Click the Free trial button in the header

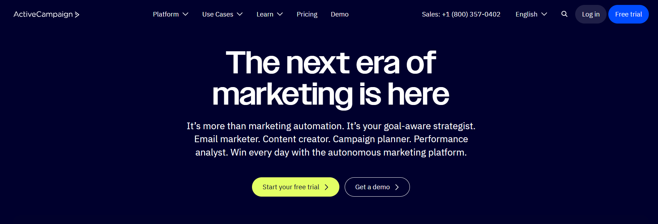click(628, 14)
